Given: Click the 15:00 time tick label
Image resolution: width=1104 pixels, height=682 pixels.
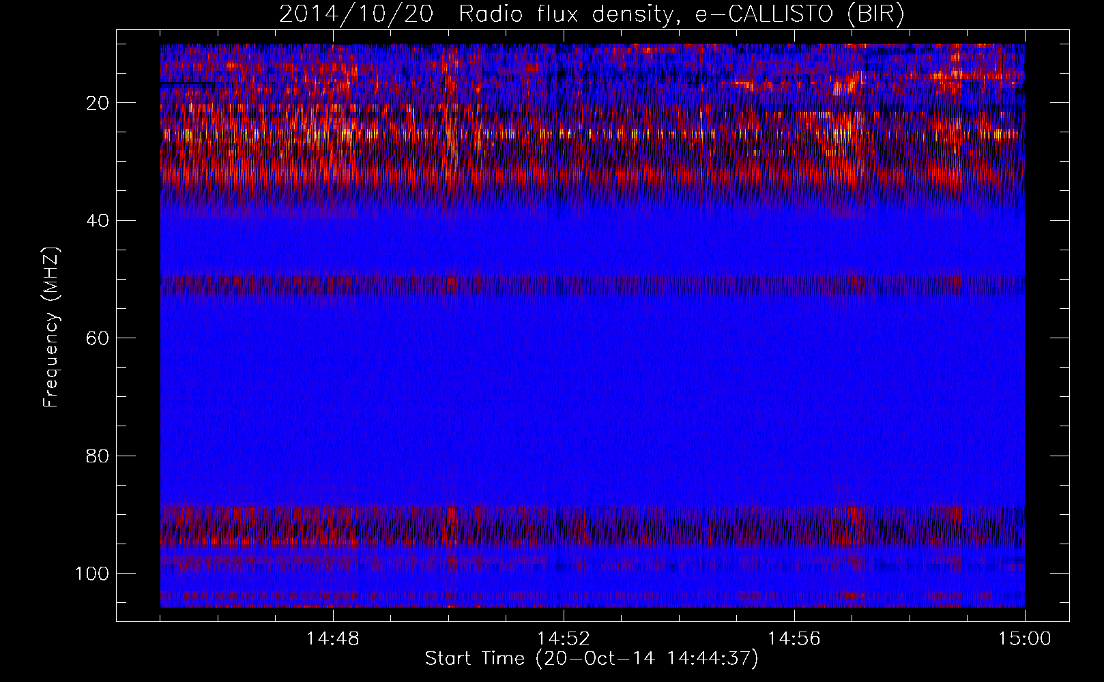Looking at the screenshot, I should [x=1025, y=639].
